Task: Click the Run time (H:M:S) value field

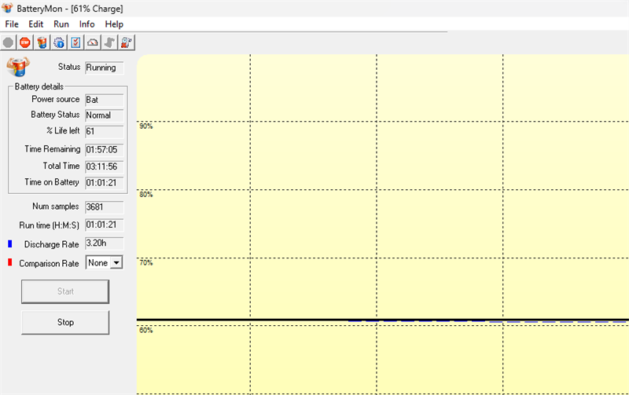Action: pyautogui.click(x=105, y=225)
